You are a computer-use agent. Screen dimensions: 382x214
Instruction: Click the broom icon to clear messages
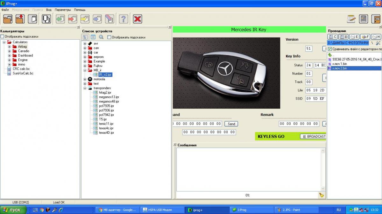pyautogui.click(x=322, y=195)
